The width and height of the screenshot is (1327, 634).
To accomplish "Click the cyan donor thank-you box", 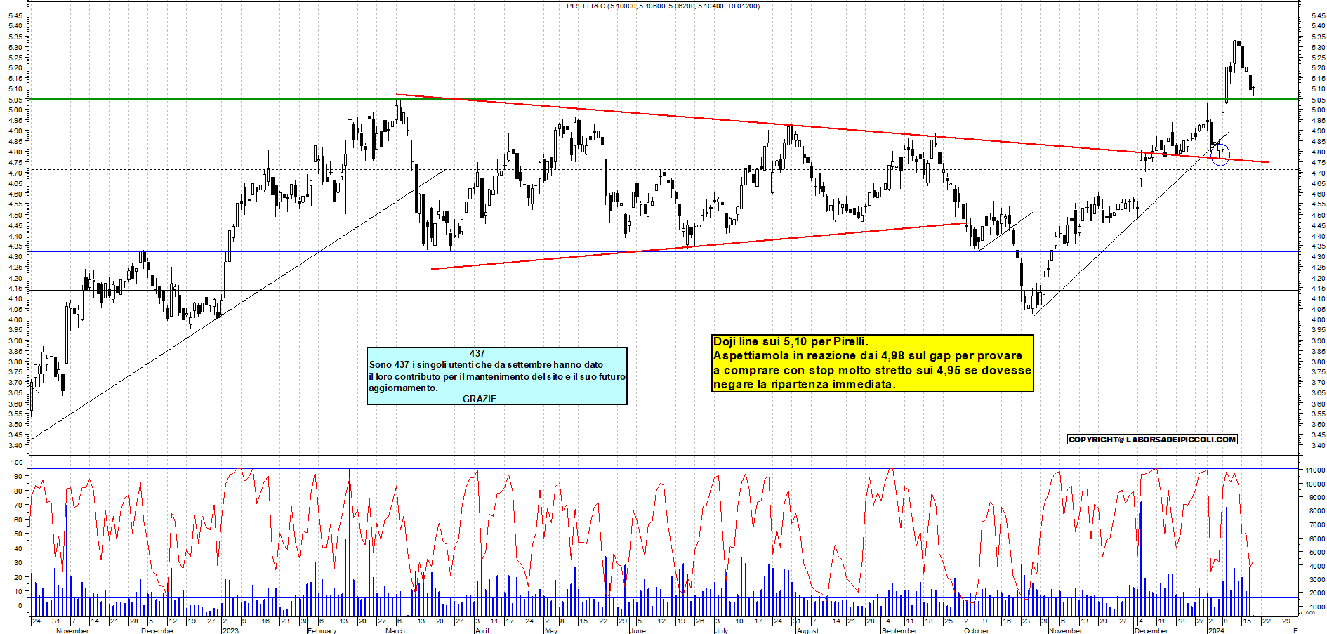I will (x=497, y=376).
